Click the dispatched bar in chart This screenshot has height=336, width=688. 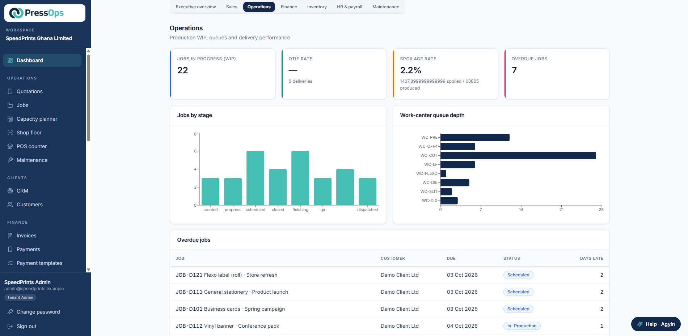point(368,191)
